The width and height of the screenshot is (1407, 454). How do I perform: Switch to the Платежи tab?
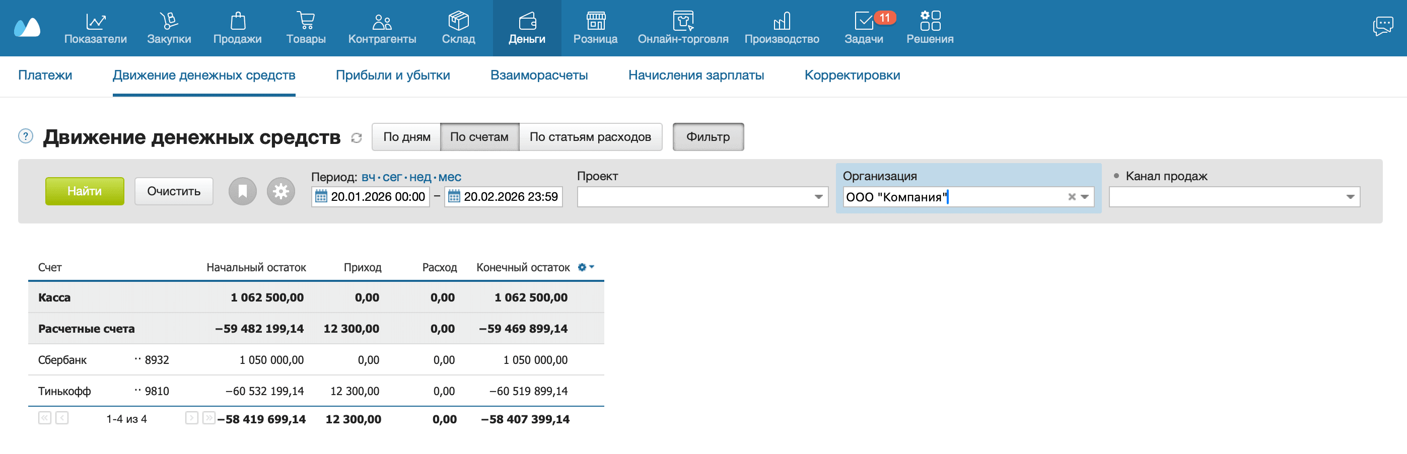pos(46,75)
